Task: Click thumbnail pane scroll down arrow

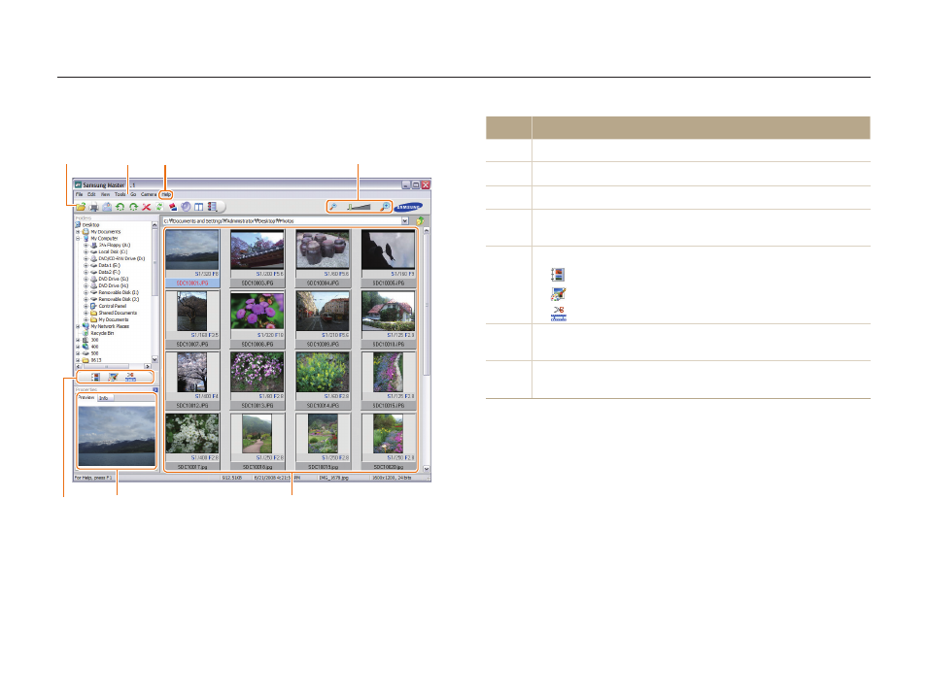Action: pyautogui.click(x=427, y=469)
